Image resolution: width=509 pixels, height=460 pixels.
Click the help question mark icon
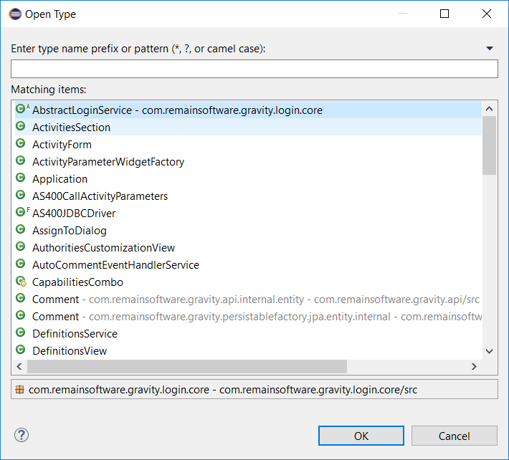pos(22,435)
